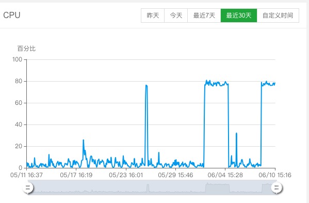Select the 昨天 time range tab

coord(153,15)
